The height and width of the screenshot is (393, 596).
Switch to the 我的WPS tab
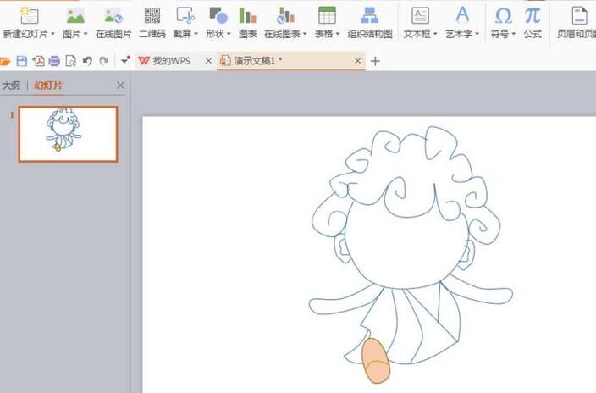pyautogui.click(x=169, y=61)
